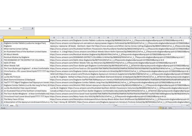This screenshot has height=136, width=192.
Task: Click the zoom out minus button
Action: coord(174,108)
